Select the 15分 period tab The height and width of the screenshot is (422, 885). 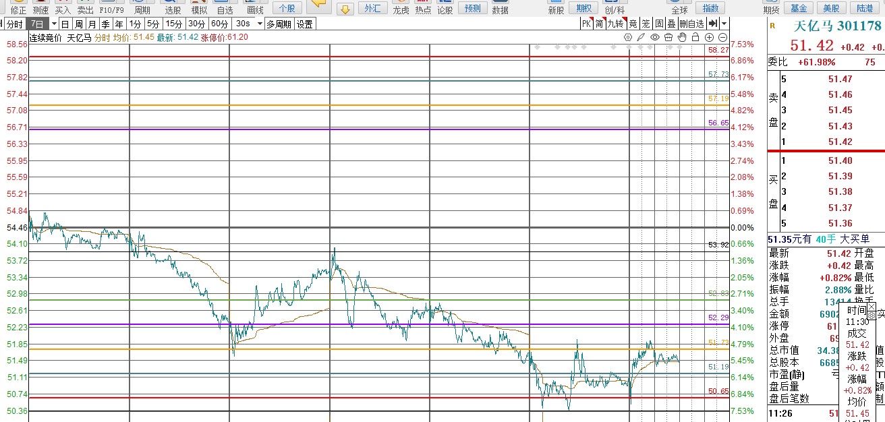174,24
